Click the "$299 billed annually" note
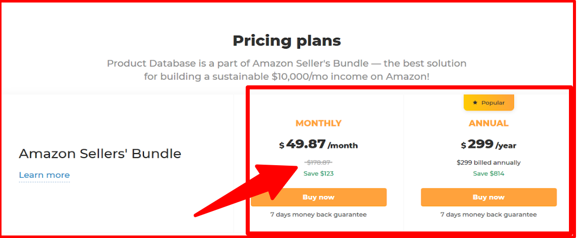Screen dimensions: 577x238 point(488,163)
